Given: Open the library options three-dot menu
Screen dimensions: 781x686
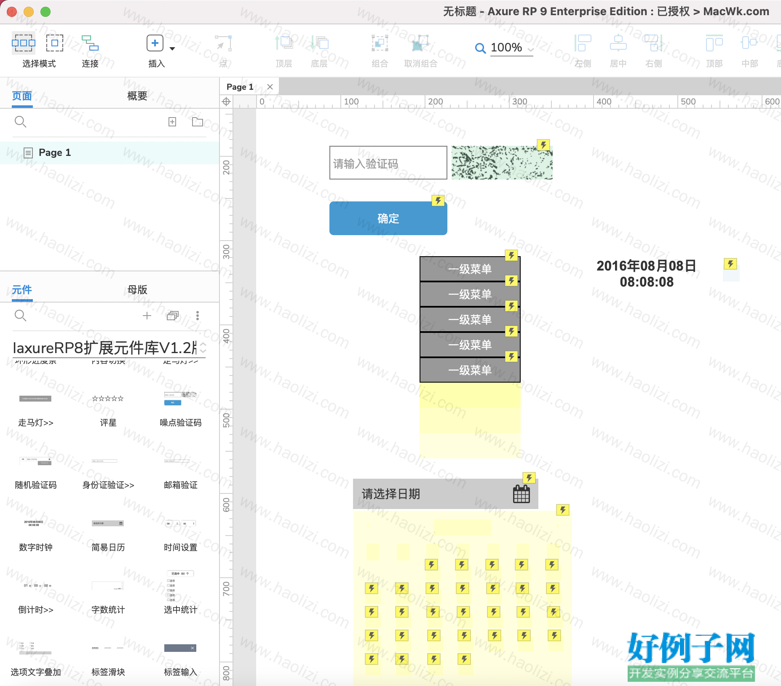Looking at the screenshot, I should pos(198,316).
